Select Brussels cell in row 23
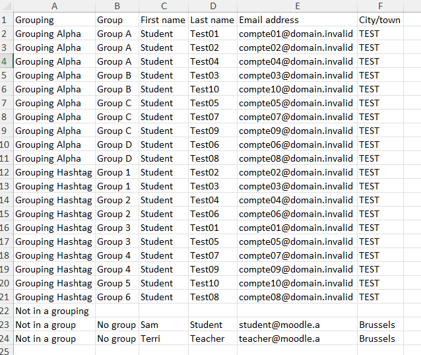 [380, 325]
